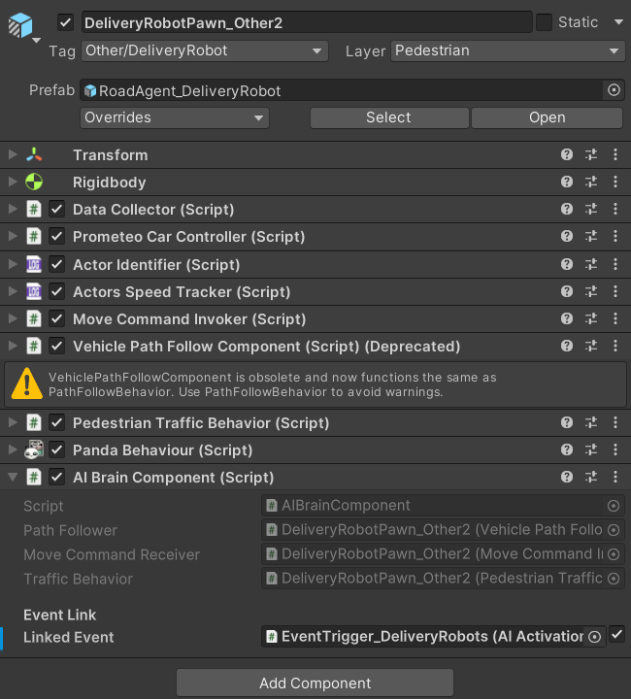The width and height of the screenshot is (631, 699).
Task: Open the Tag dropdown Other/DeliveryRobot
Action: click(205, 50)
